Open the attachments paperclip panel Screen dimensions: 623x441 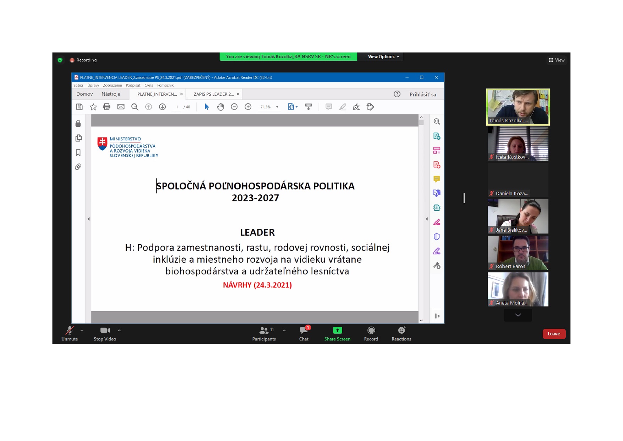pos(78,167)
